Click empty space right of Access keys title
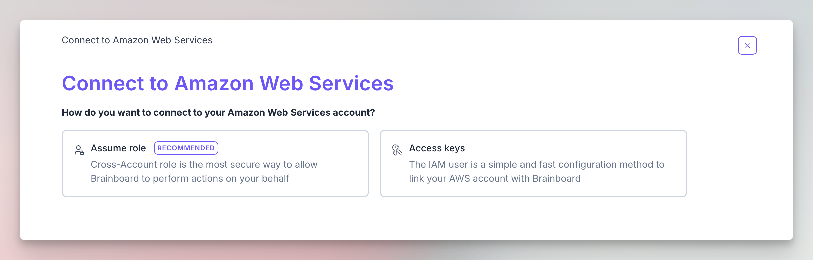This screenshot has height=260, width=813. point(568,148)
